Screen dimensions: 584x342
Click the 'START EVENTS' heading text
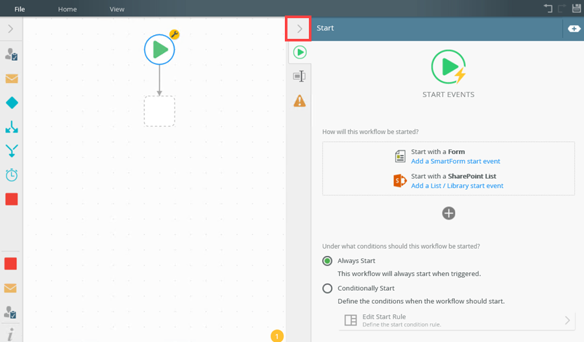[448, 95]
